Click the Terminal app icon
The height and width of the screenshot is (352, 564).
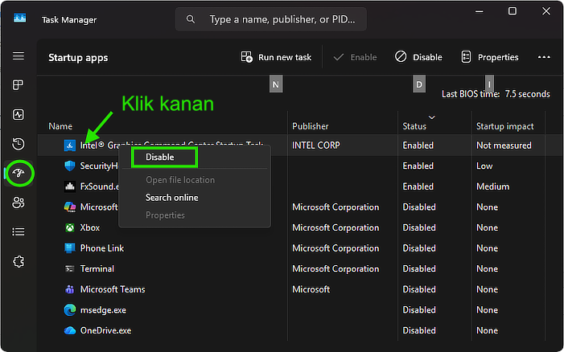70,268
